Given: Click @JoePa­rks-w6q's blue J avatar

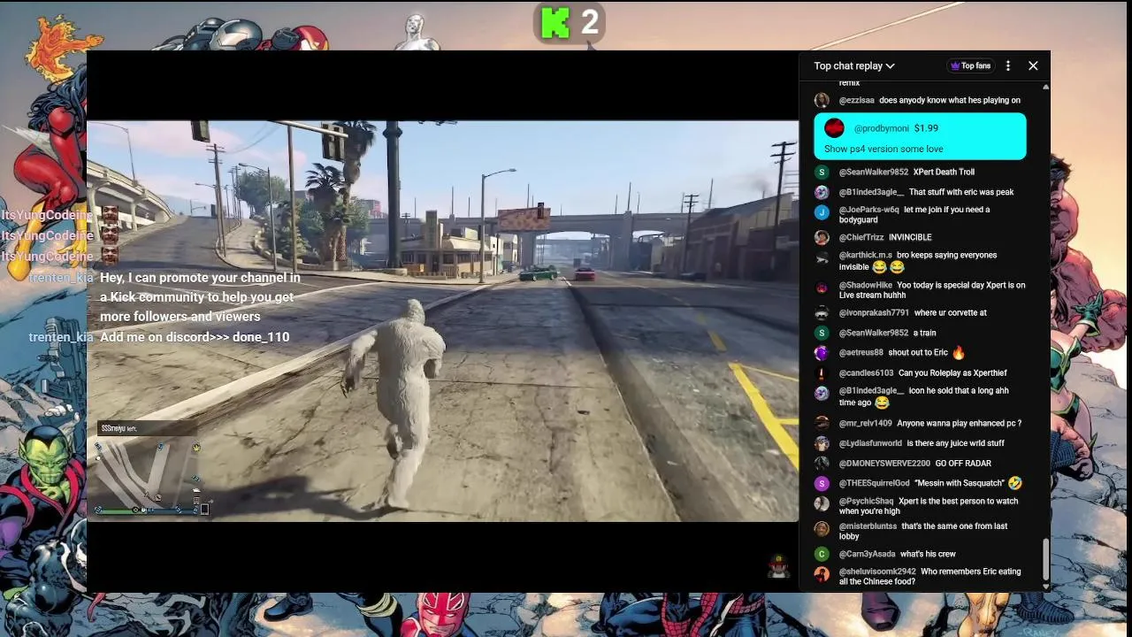Looking at the screenshot, I should (x=822, y=212).
